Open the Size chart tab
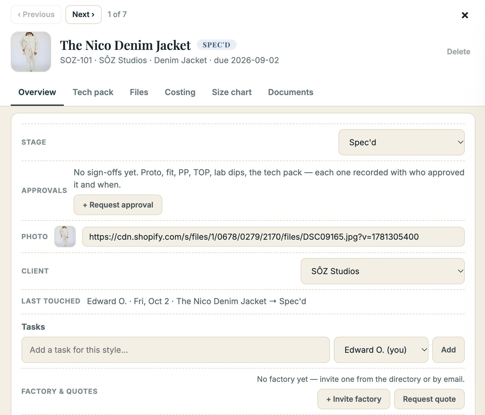This screenshot has height=415, width=485. [x=232, y=92]
